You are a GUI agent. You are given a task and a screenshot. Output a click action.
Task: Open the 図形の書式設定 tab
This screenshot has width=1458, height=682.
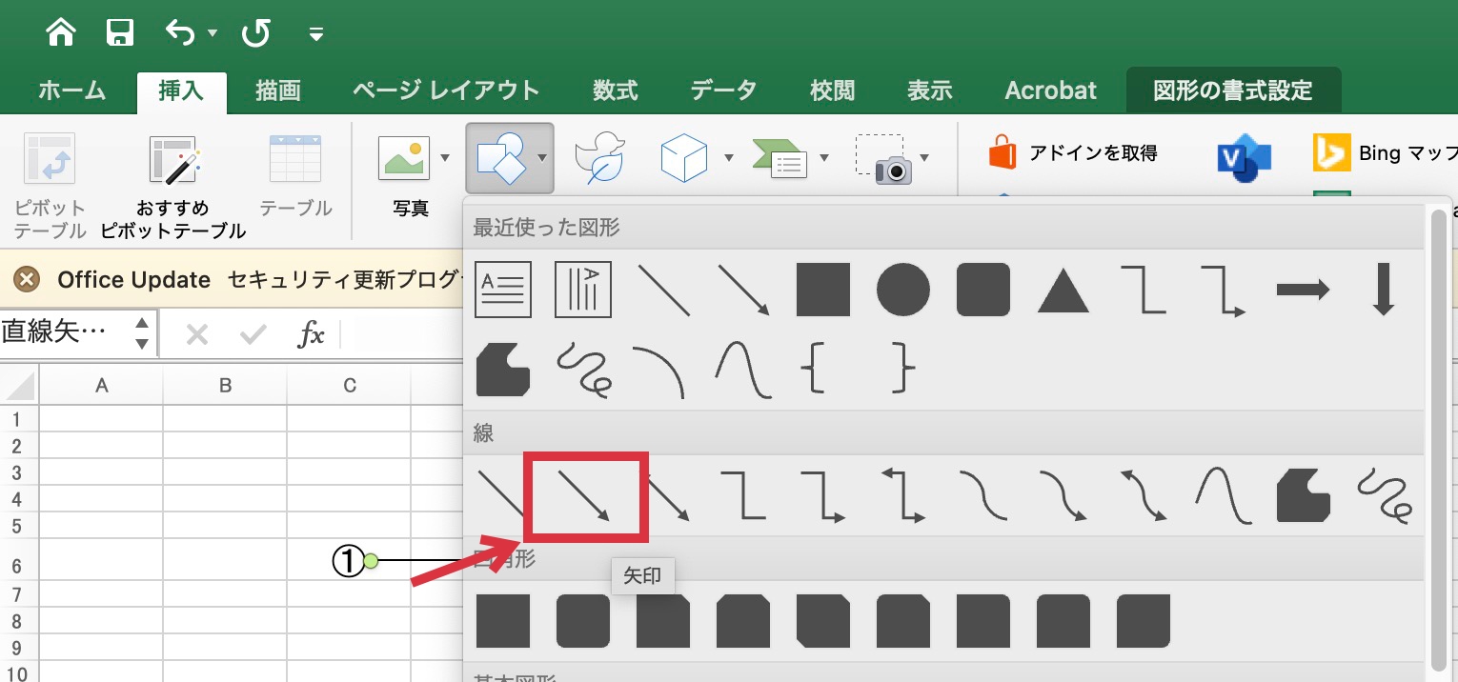click(1232, 90)
